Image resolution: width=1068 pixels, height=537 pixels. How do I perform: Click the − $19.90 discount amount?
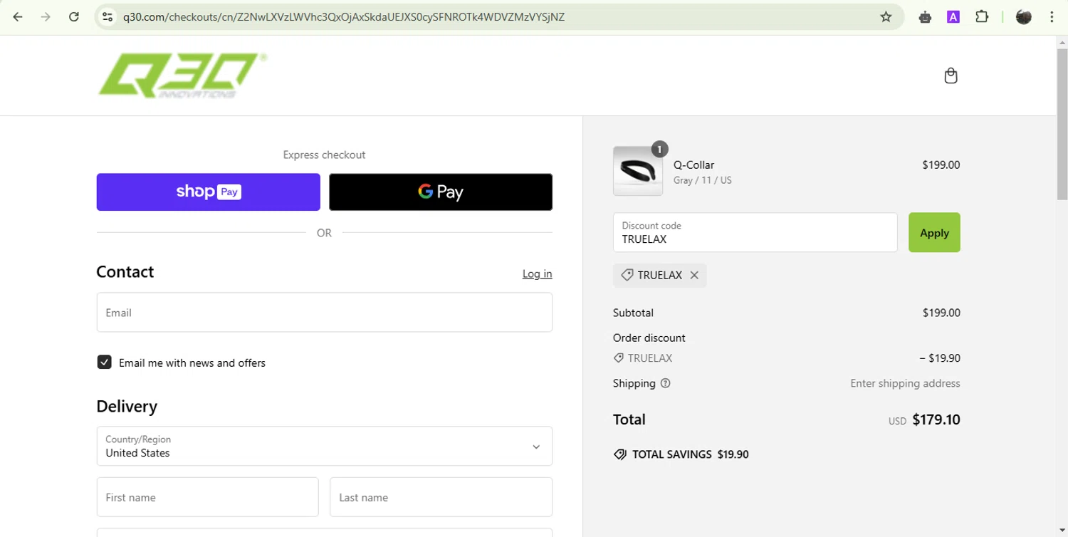pos(939,358)
